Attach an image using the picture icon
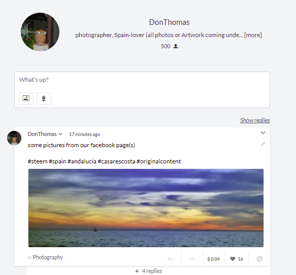 [26, 98]
